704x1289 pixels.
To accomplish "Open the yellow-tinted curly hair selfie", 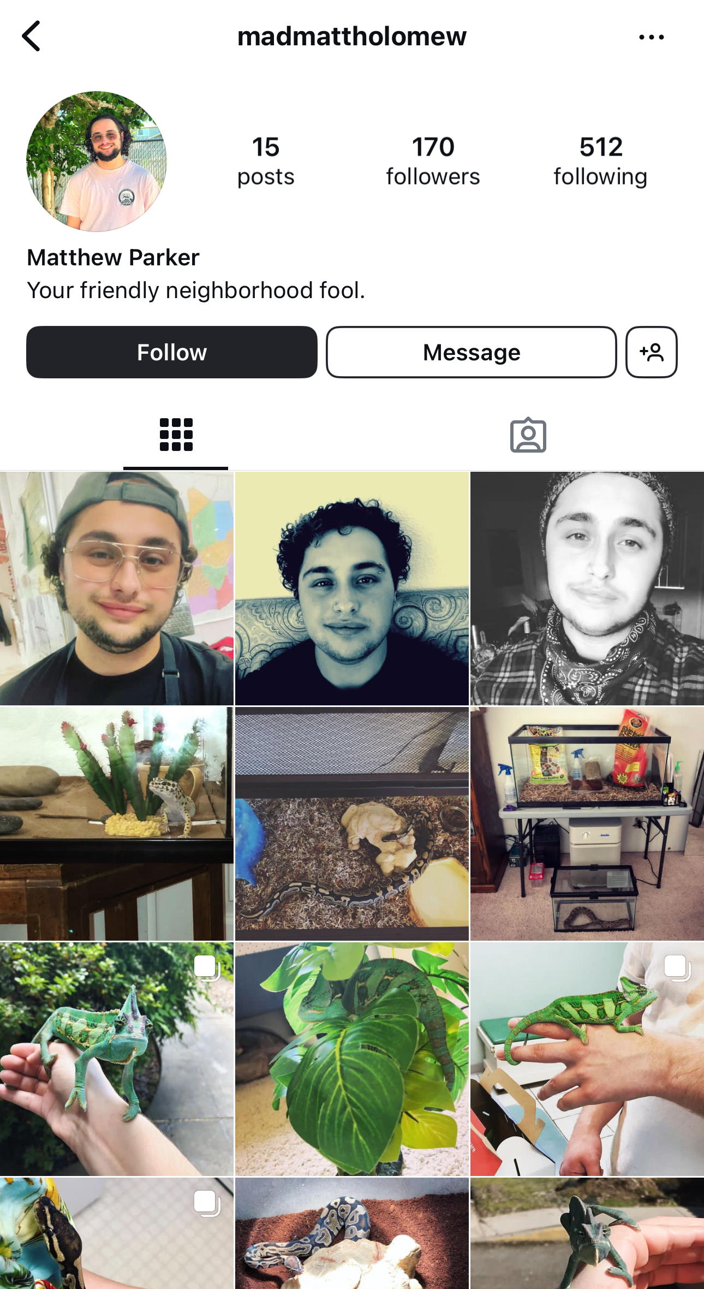I will point(352,589).
